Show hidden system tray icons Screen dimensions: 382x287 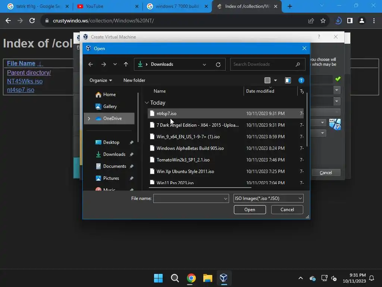(301, 278)
